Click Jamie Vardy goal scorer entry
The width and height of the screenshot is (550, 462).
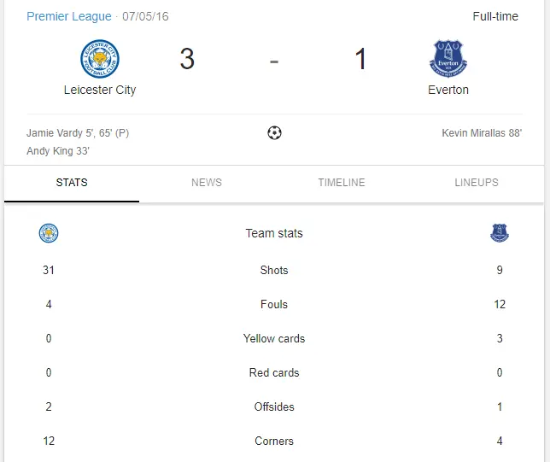[x=79, y=133]
